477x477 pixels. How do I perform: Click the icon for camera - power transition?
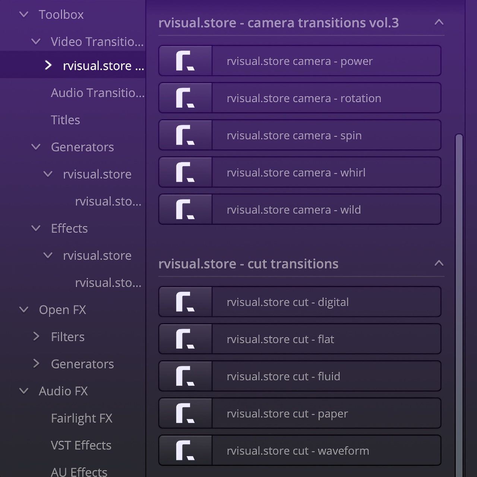coord(186,61)
